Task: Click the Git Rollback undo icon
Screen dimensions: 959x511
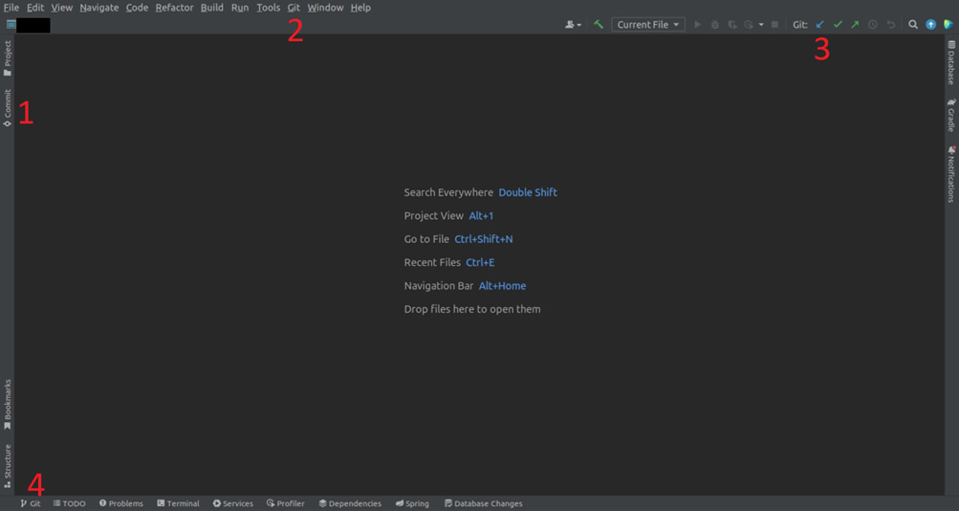Action: (x=890, y=25)
